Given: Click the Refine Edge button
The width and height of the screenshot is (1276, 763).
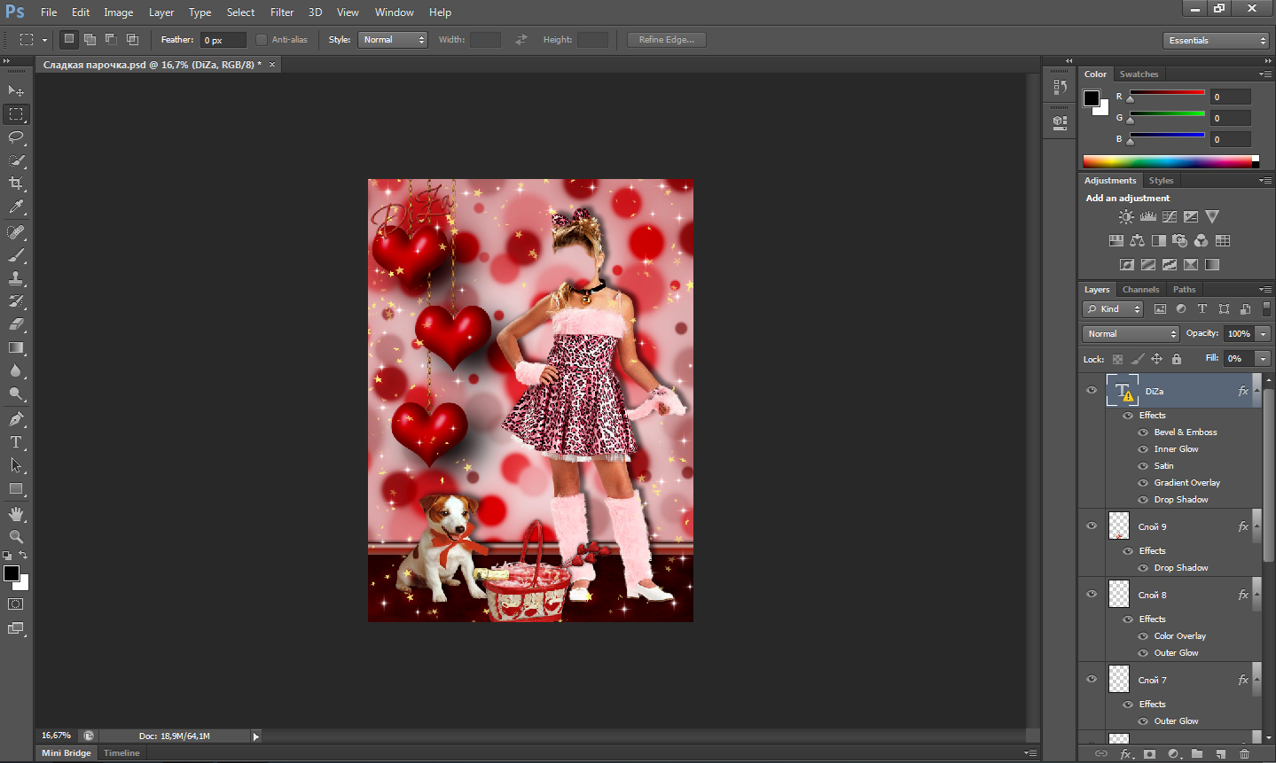Looking at the screenshot, I should (666, 40).
